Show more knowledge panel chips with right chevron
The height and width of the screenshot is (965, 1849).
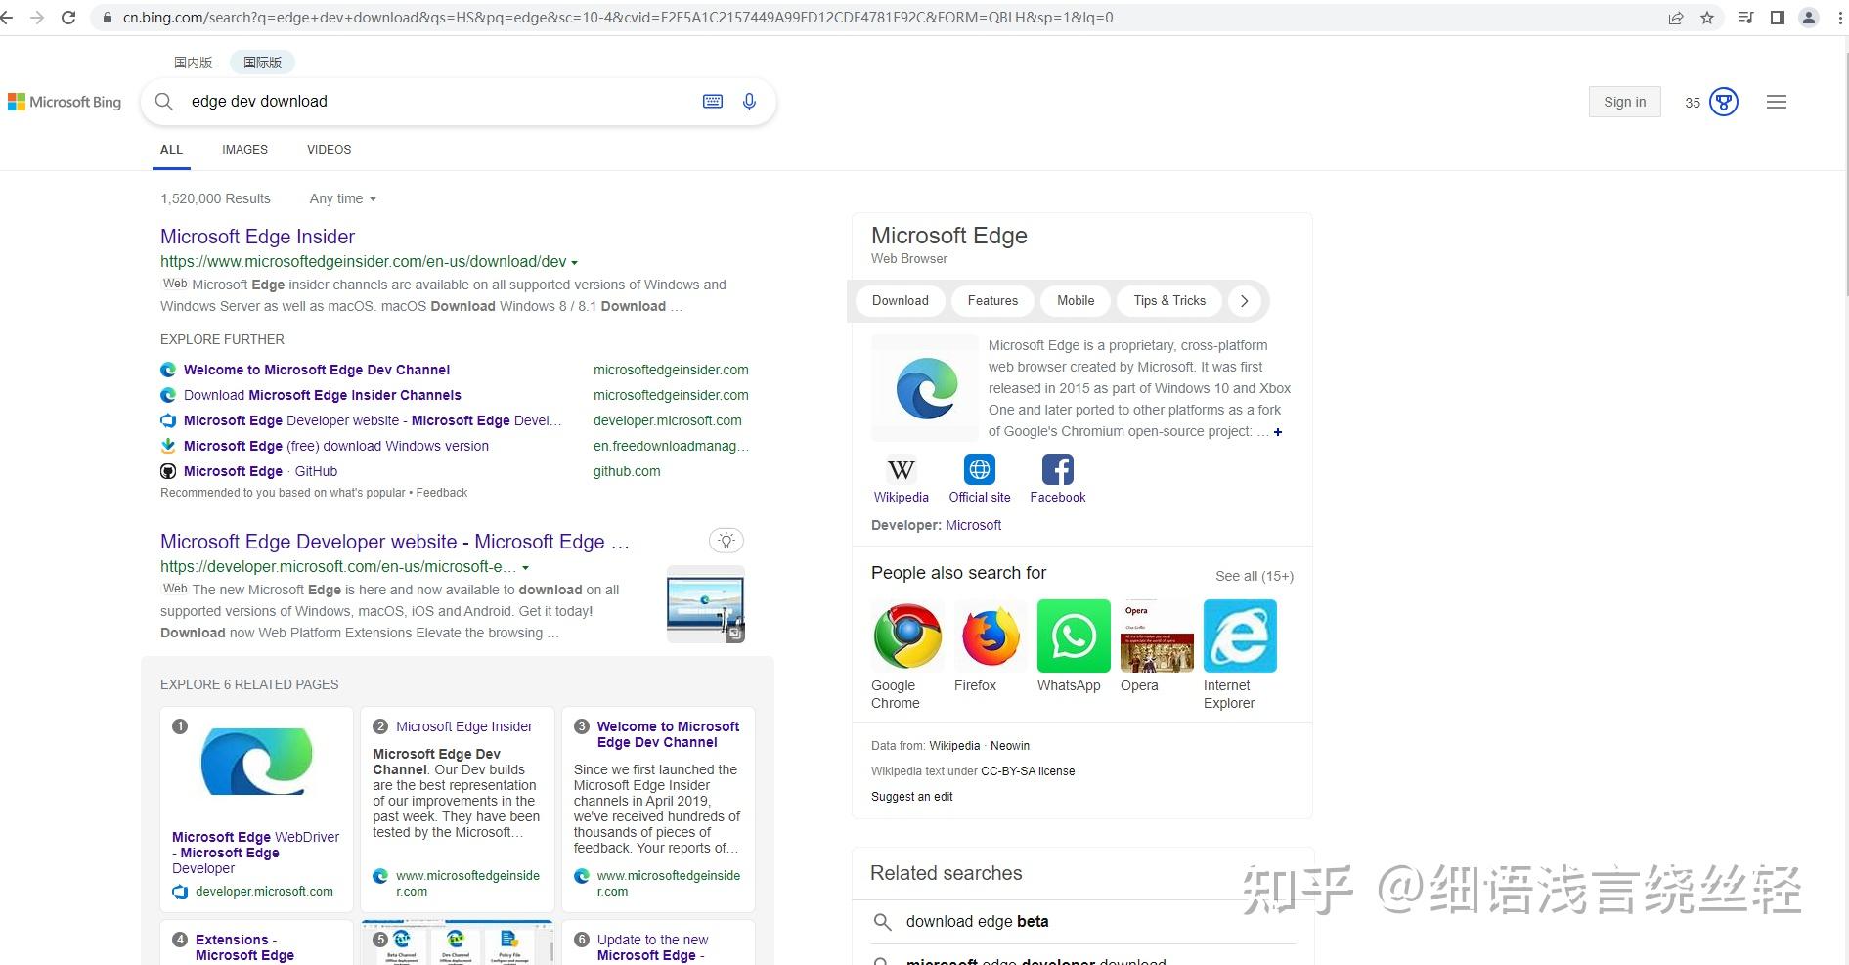[1244, 301]
